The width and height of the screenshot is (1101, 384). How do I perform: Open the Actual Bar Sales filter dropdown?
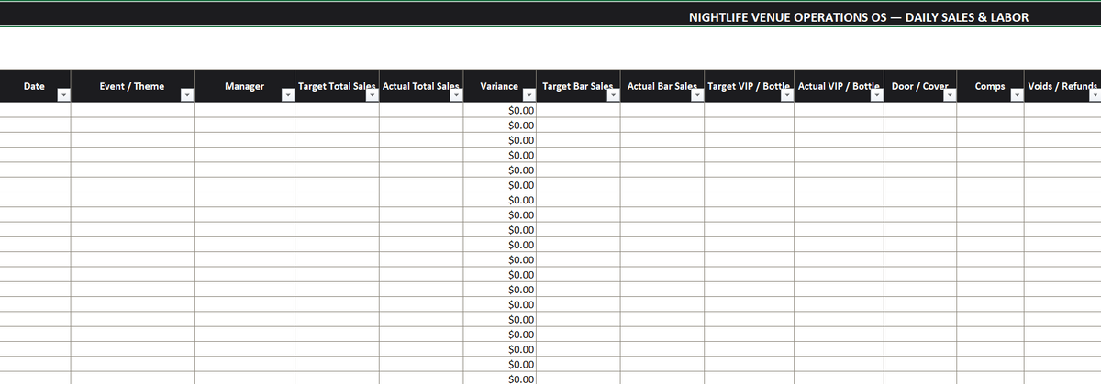click(x=697, y=94)
